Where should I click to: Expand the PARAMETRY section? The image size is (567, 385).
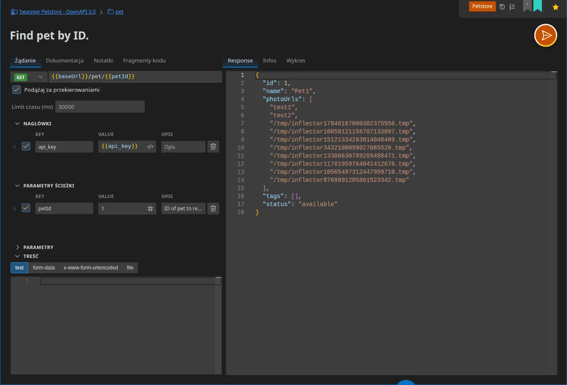pyautogui.click(x=17, y=247)
